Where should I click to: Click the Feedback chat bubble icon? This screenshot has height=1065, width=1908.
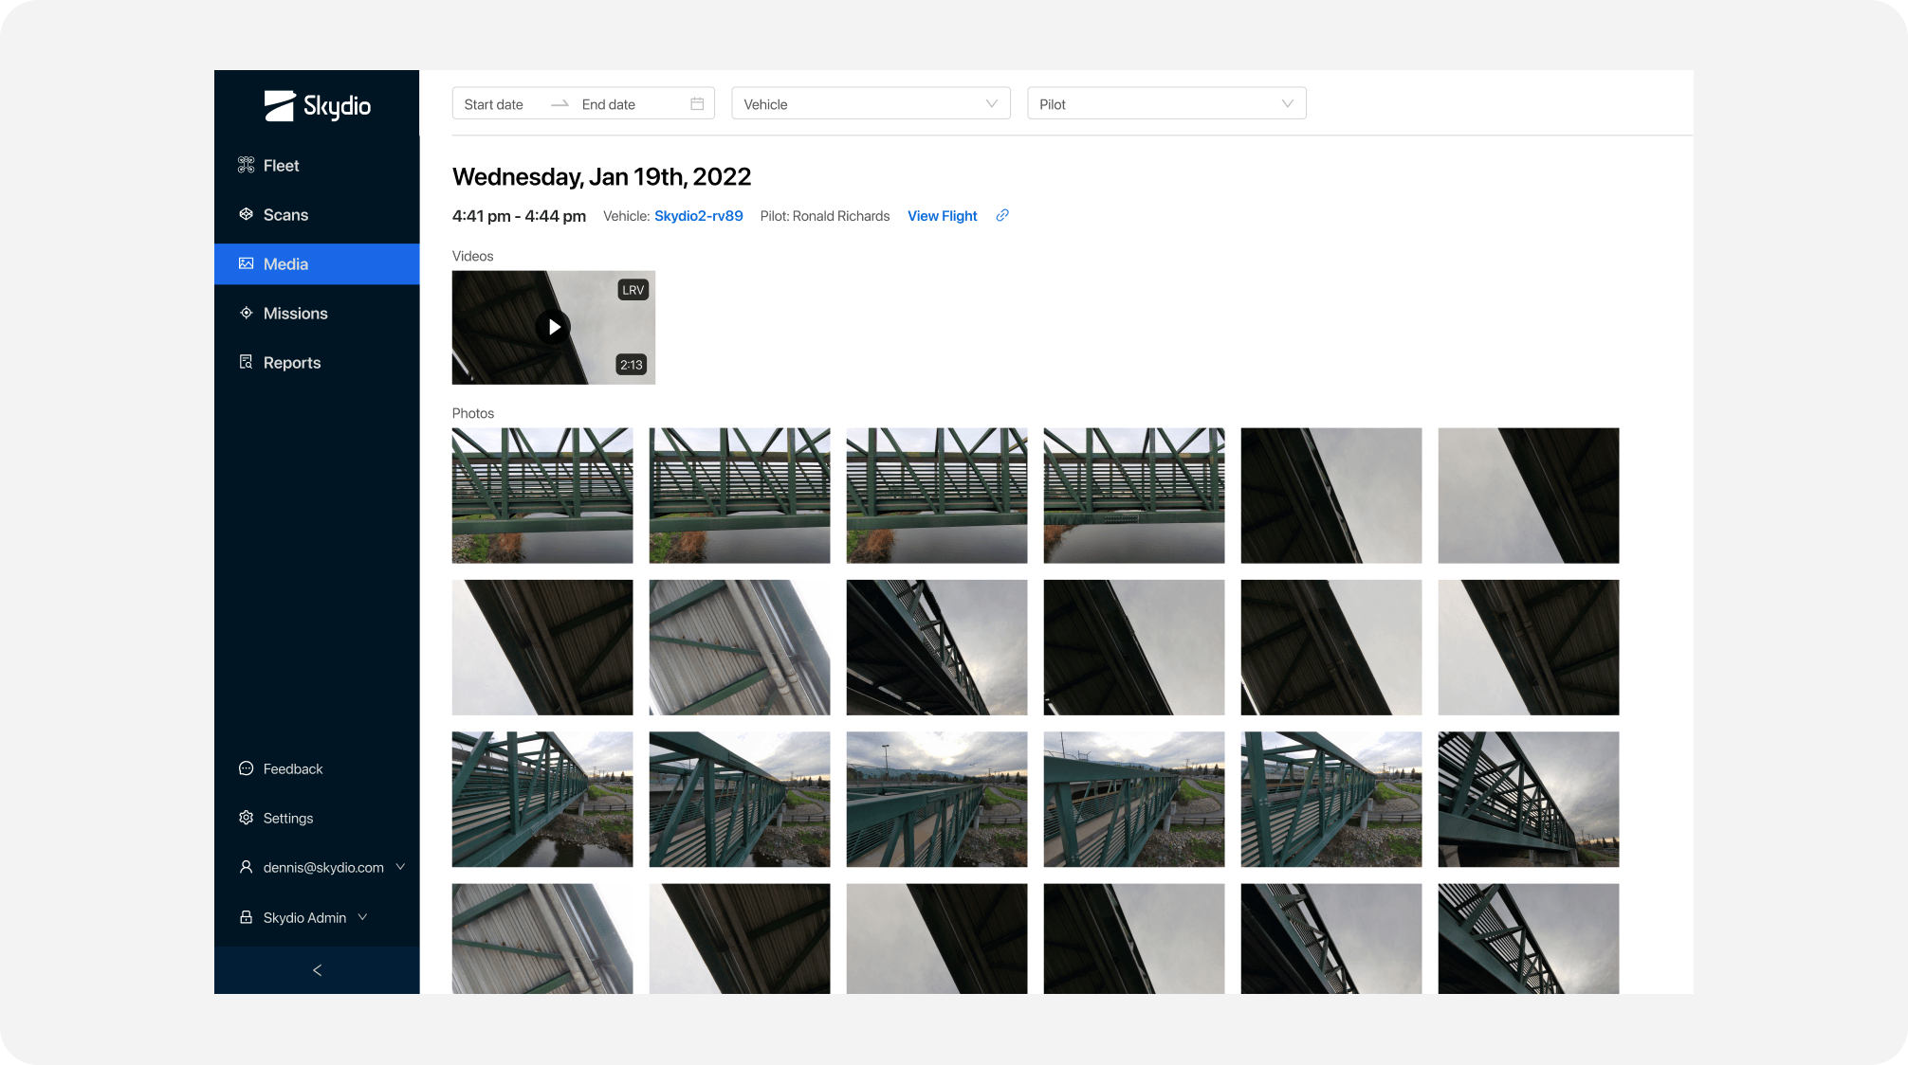click(x=246, y=768)
